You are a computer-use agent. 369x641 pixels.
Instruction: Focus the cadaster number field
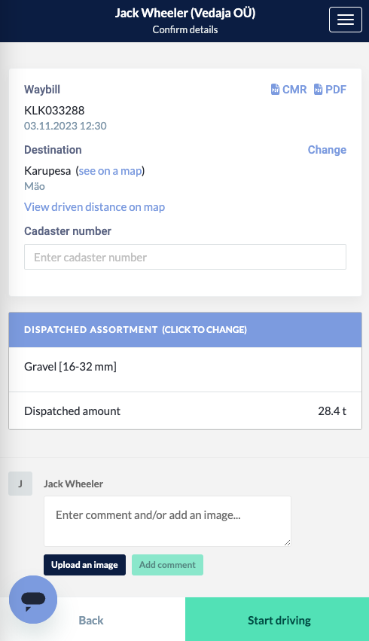pos(185,257)
